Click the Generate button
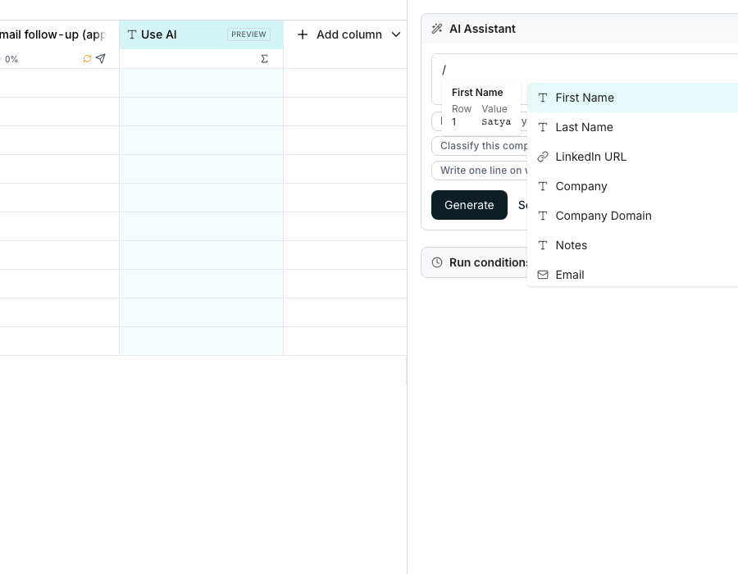The height and width of the screenshot is (574, 738). point(469,205)
